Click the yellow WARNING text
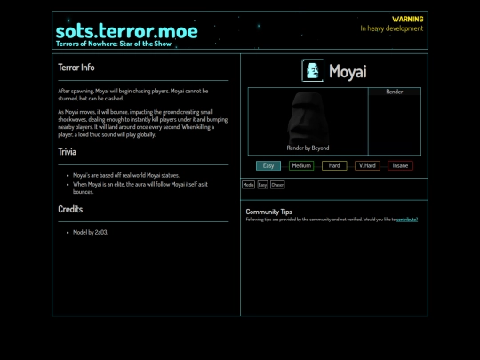 (x=408, y=20)
